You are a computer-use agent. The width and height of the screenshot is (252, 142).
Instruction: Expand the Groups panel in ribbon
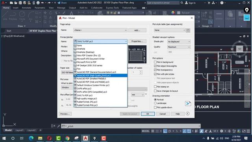tap(207, 26)
